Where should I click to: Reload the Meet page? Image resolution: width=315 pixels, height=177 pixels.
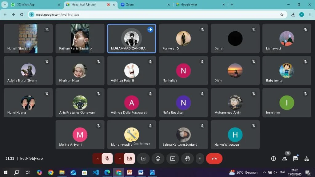pyautogui.click(x=22, y=14)
